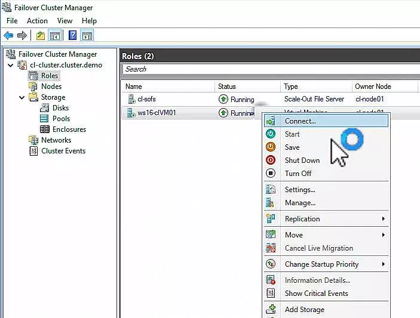Click the Back arrow toolbar icon
Viewport: 420px width, 318px height.
click(x=8, y=35)
